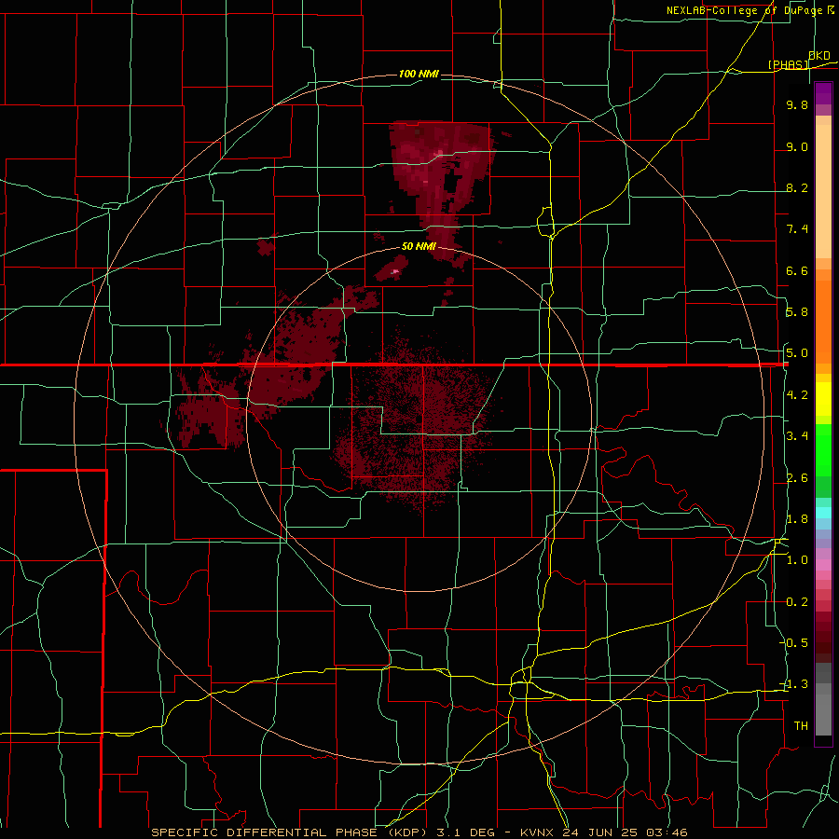Click the KVNX station identifier

pyautogui.click(x=537, y=832)
